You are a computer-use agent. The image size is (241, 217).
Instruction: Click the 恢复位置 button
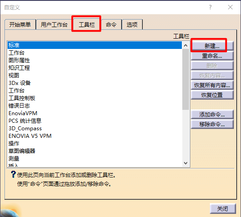(x=212, y=95)
